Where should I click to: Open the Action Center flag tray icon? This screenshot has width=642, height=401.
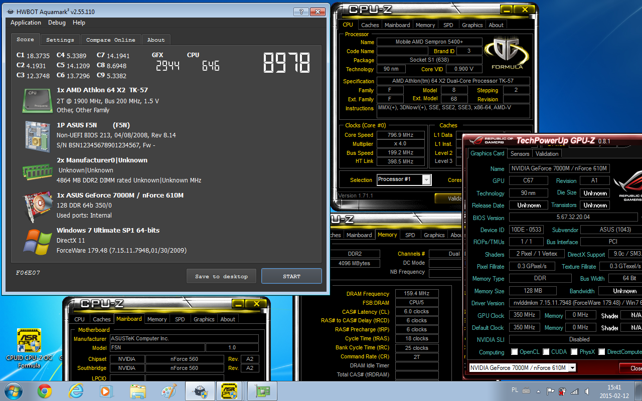point(551,391)
